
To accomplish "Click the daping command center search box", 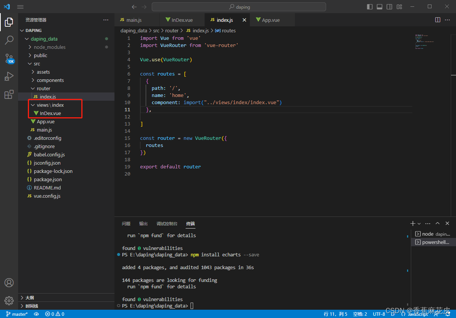I will pos(239,7).
